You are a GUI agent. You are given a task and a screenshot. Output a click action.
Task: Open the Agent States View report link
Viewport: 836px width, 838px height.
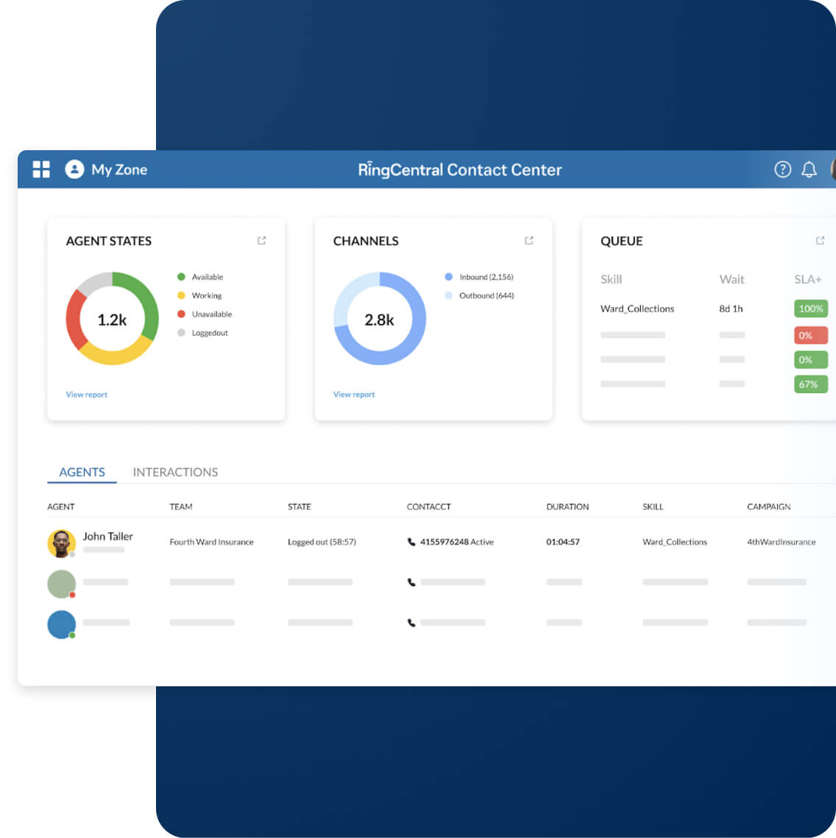click(x=86, y=394)
